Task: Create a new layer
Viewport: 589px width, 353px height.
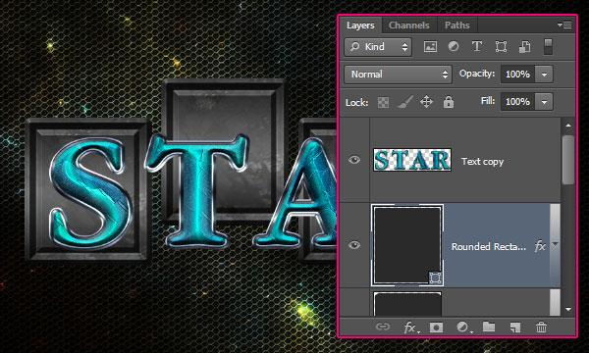Action: tap(515, 328)
